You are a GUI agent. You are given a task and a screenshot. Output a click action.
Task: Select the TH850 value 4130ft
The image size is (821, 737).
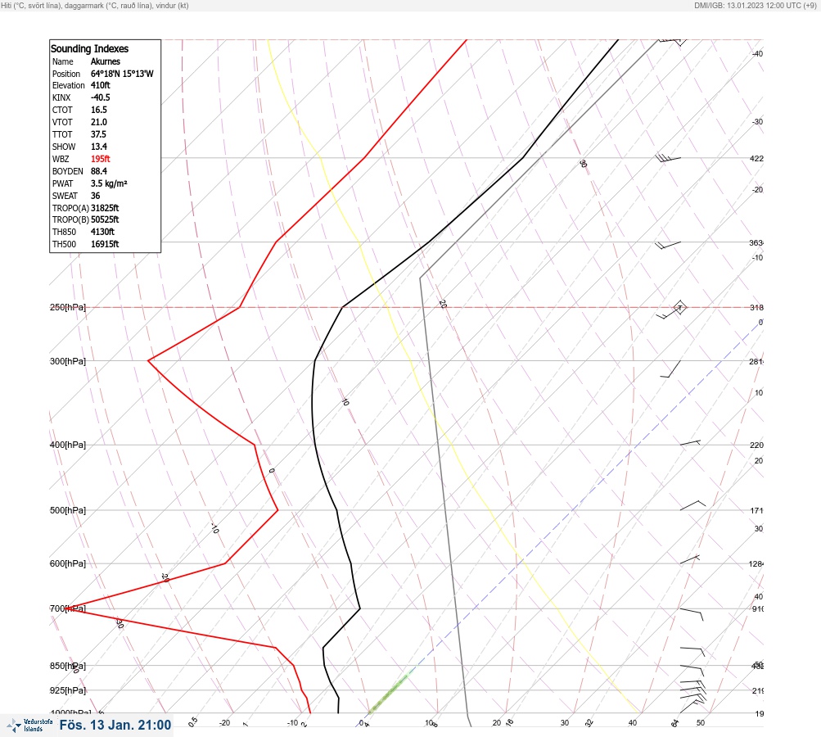tap(102, 232)
